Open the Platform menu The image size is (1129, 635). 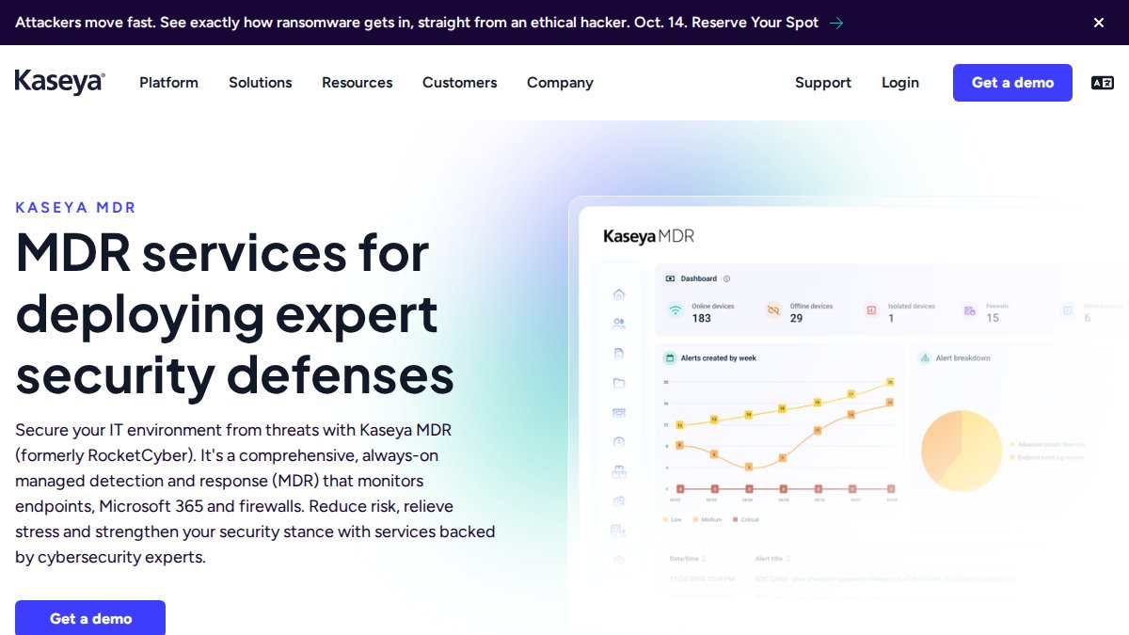click(x=169, y=83)
